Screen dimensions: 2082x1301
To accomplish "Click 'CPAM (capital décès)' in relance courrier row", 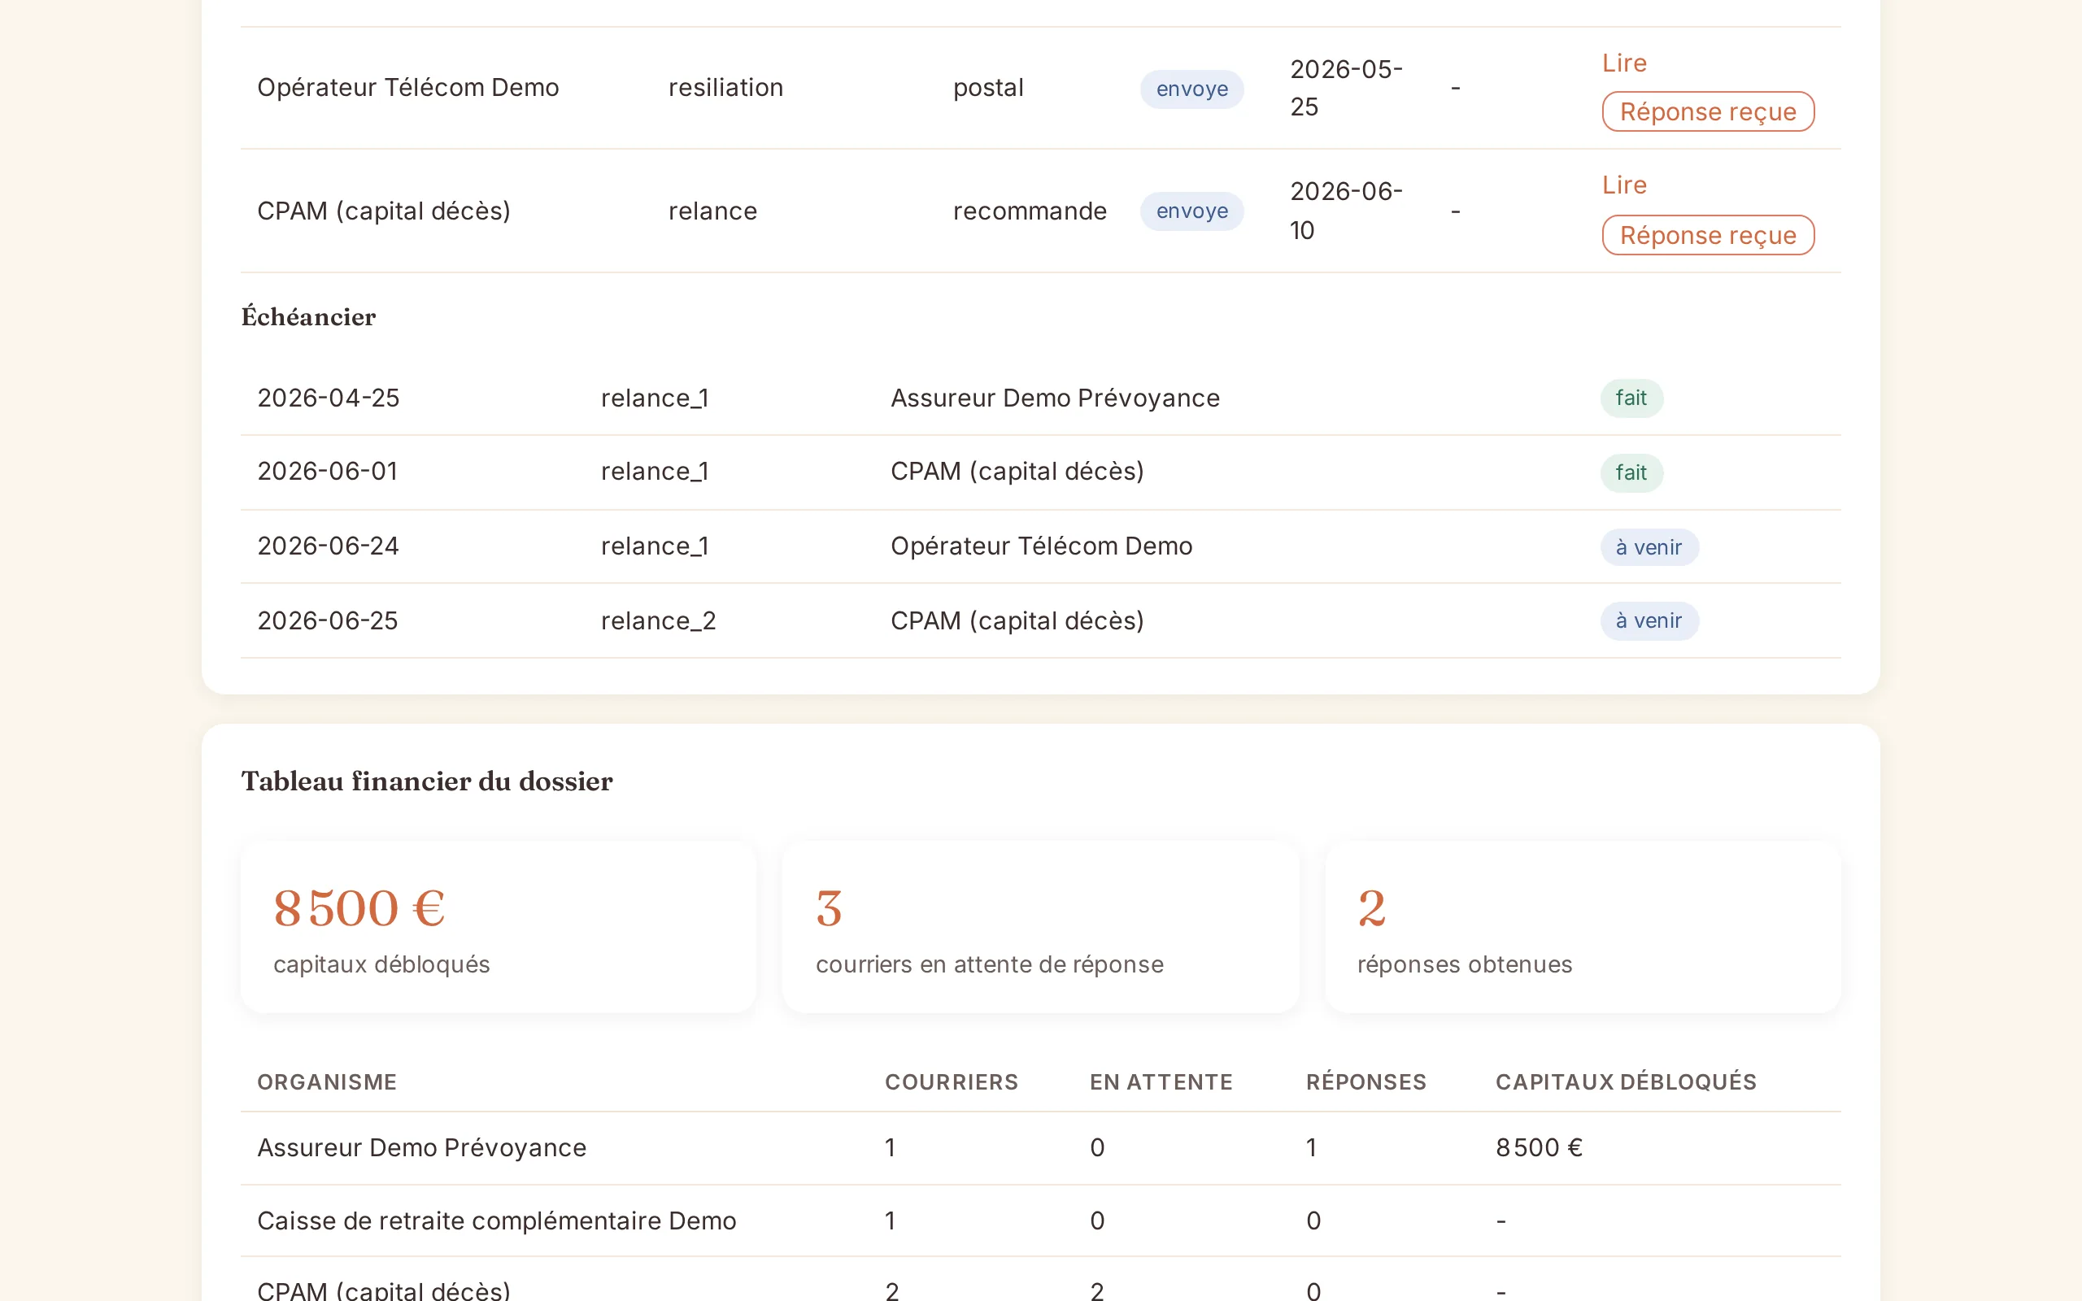I will pos(384,211).
